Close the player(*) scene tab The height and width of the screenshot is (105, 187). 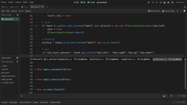pyautogui.click(x=43, y=7)
